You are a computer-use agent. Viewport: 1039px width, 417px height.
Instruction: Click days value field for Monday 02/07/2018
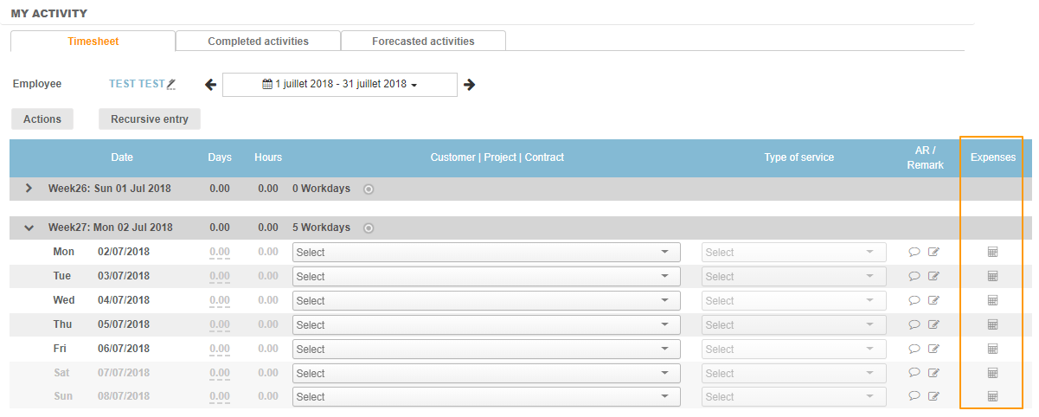coord(220,253)
